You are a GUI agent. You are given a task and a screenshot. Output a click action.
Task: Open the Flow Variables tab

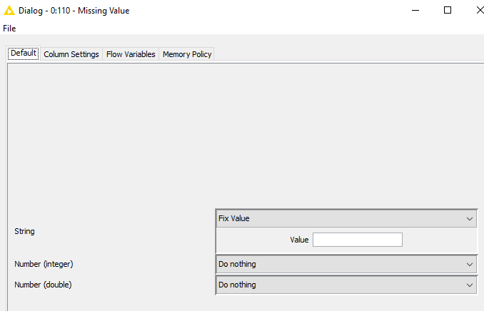131,54
